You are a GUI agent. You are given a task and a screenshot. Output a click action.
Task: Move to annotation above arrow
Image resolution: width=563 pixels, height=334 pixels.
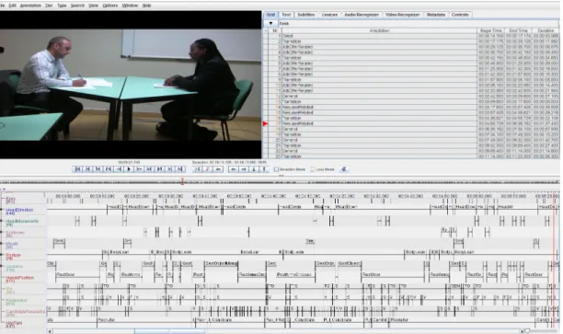pos(264,169)
